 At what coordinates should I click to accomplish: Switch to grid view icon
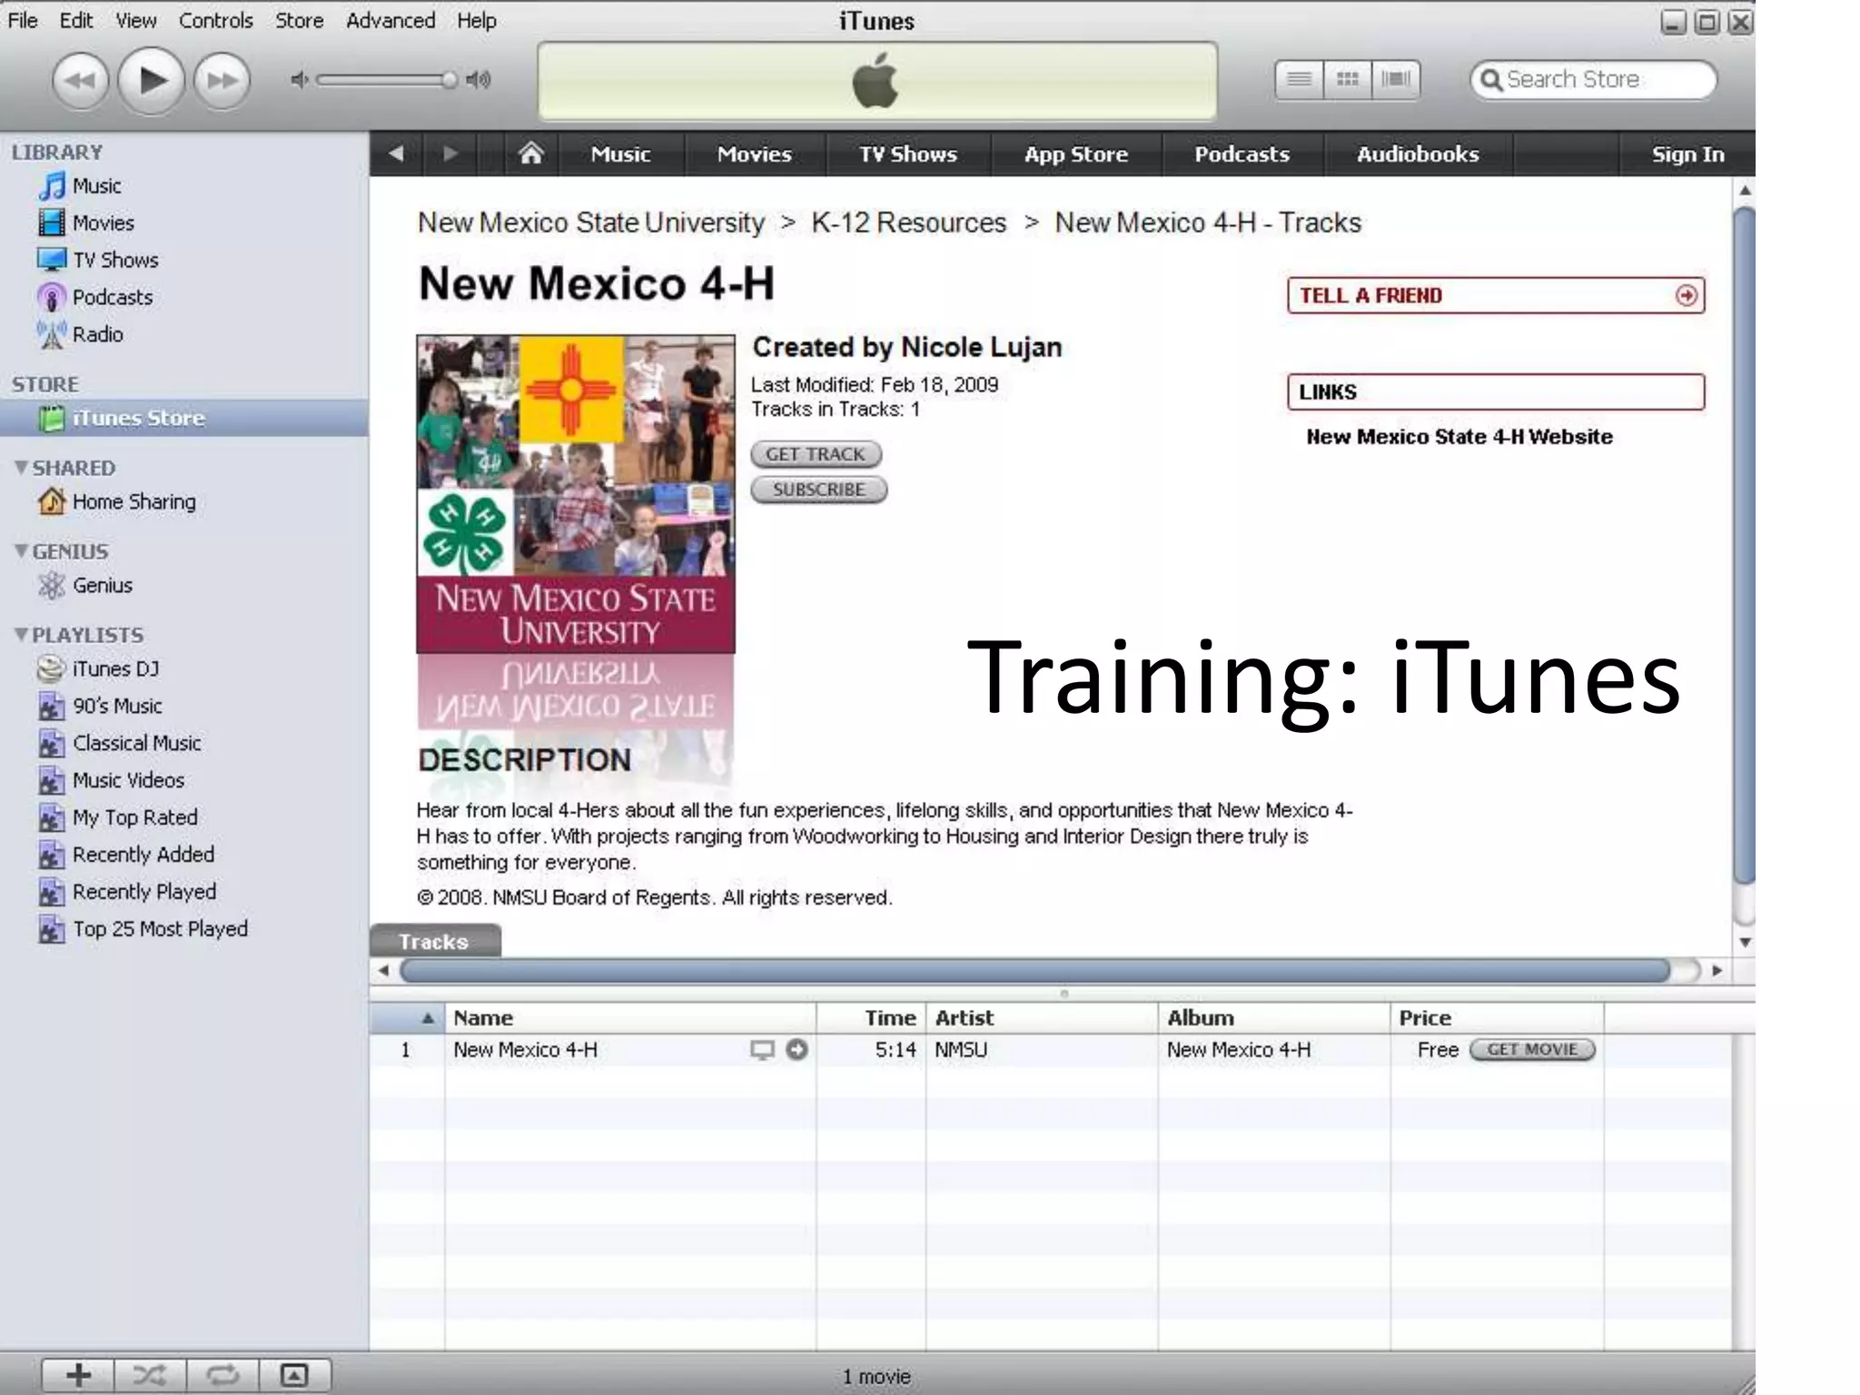[x=1348, y=79]
